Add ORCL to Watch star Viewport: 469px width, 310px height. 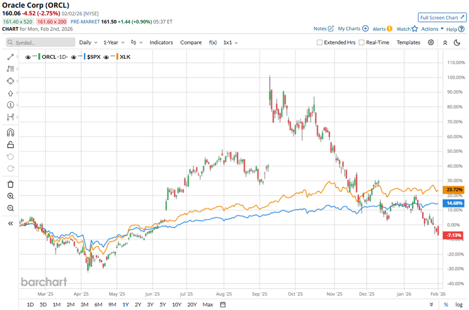[x=415, y=29]
